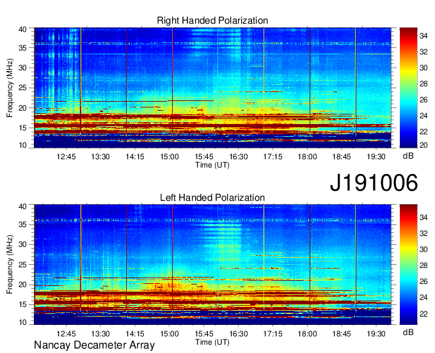The image size is (435, 353).
Task: Click the '22' value on the lower colorbar
Action: 423,313
